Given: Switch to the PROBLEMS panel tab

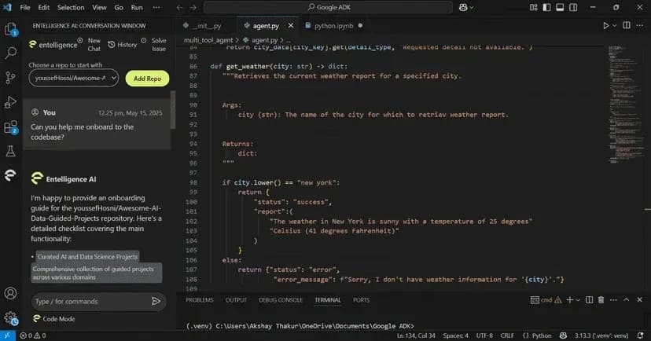Looking at the screenshot, I should click(200, 300).
